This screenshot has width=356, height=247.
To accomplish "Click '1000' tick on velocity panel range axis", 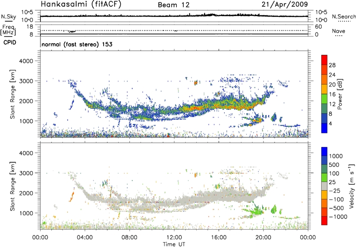I will [x=26, y=213].
